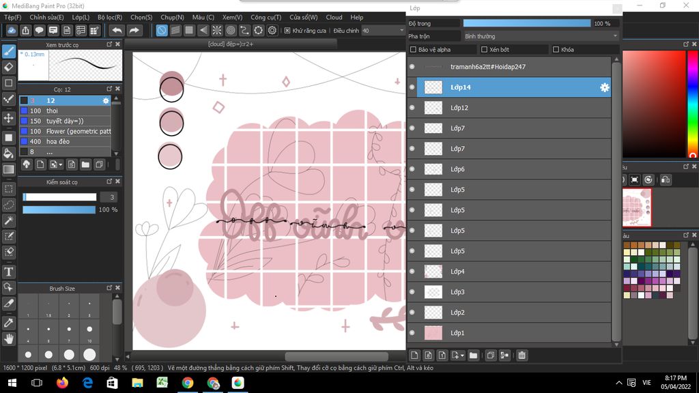Screen dimensions: 699x393
Task: Open the Pha trộn blend mode dropdown
Action: [541, 36]
